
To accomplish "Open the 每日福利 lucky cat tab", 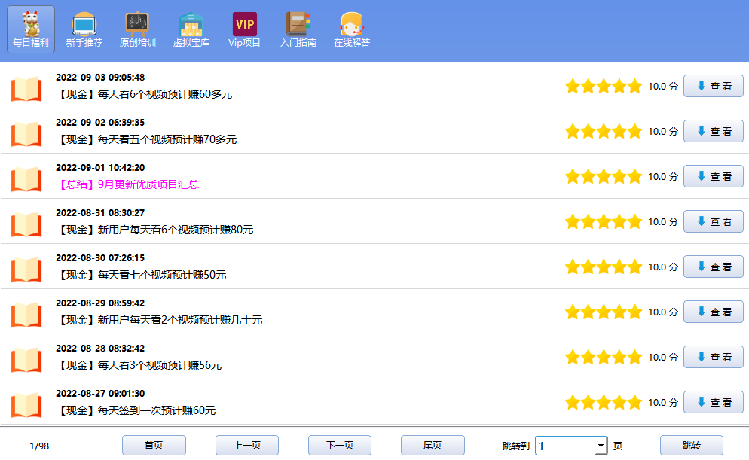I will click(x=31, y=29).
